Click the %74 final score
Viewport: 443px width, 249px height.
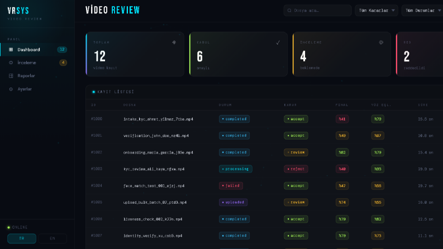tap(342, 202)
